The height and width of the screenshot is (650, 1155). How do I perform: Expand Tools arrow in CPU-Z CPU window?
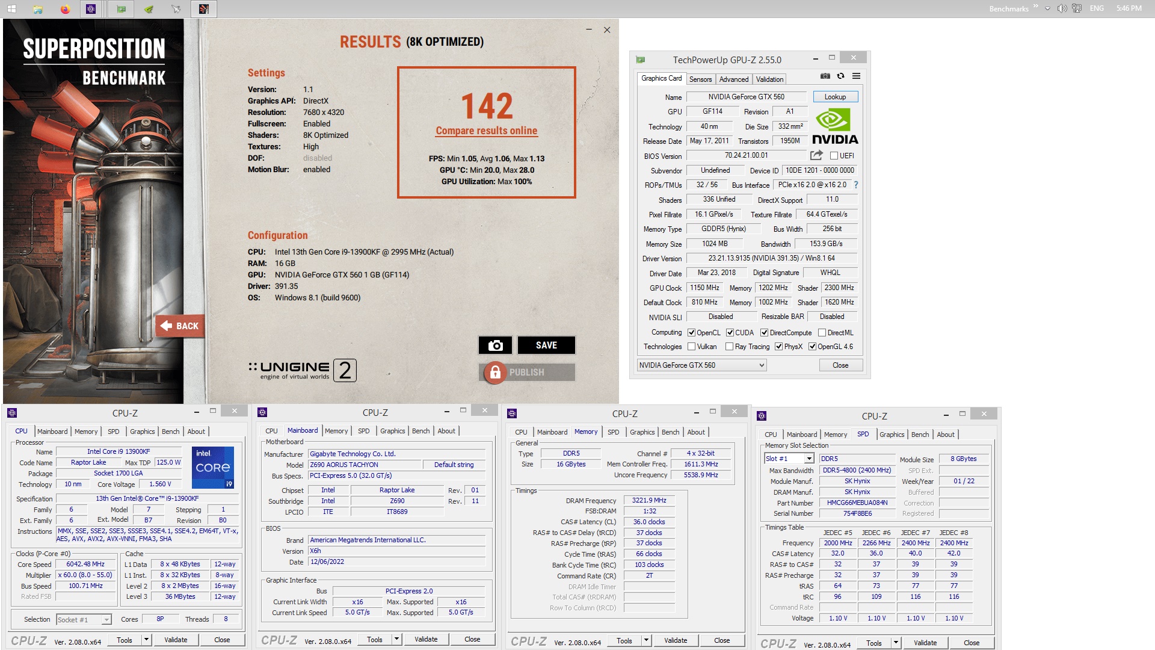(x=146, y=640)
